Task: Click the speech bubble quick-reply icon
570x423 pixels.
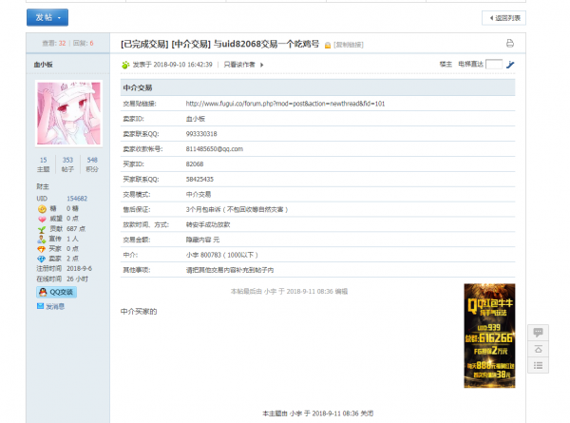Action: tap(538, 332)
